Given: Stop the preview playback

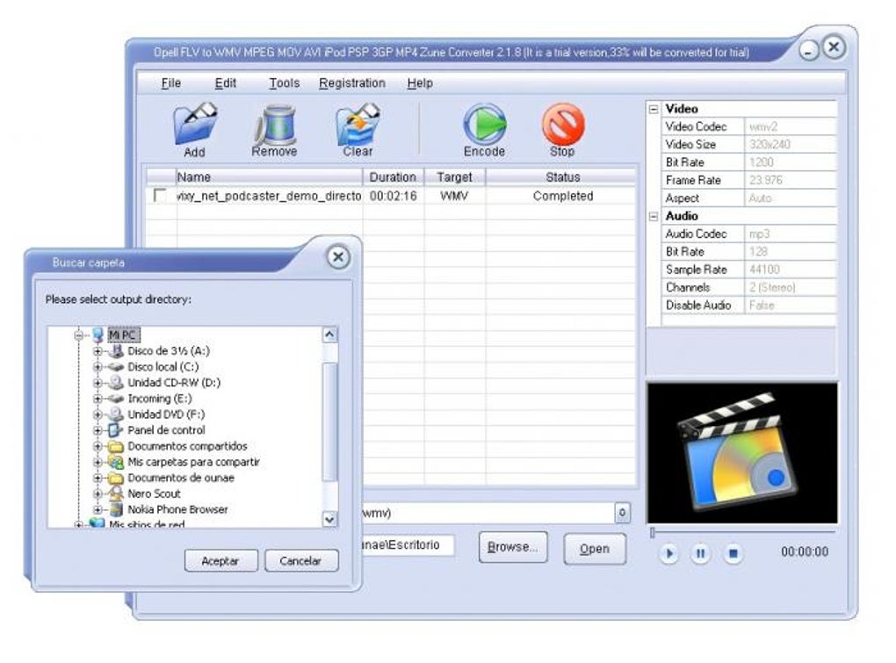Looking at the screenshot, I should coord(733,553).
